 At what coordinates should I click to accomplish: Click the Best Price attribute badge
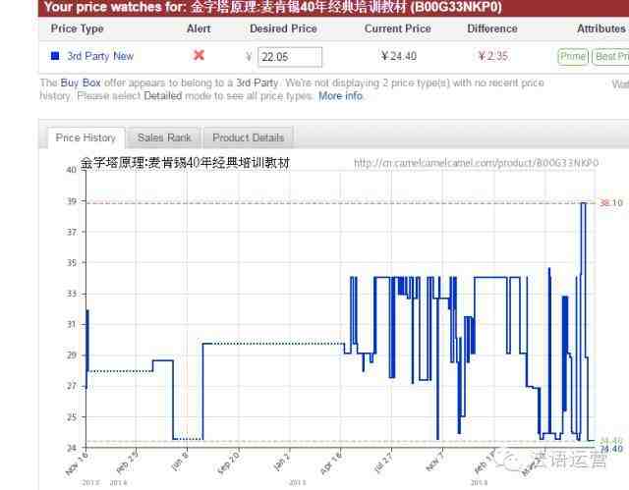click(x=611, y=57)
